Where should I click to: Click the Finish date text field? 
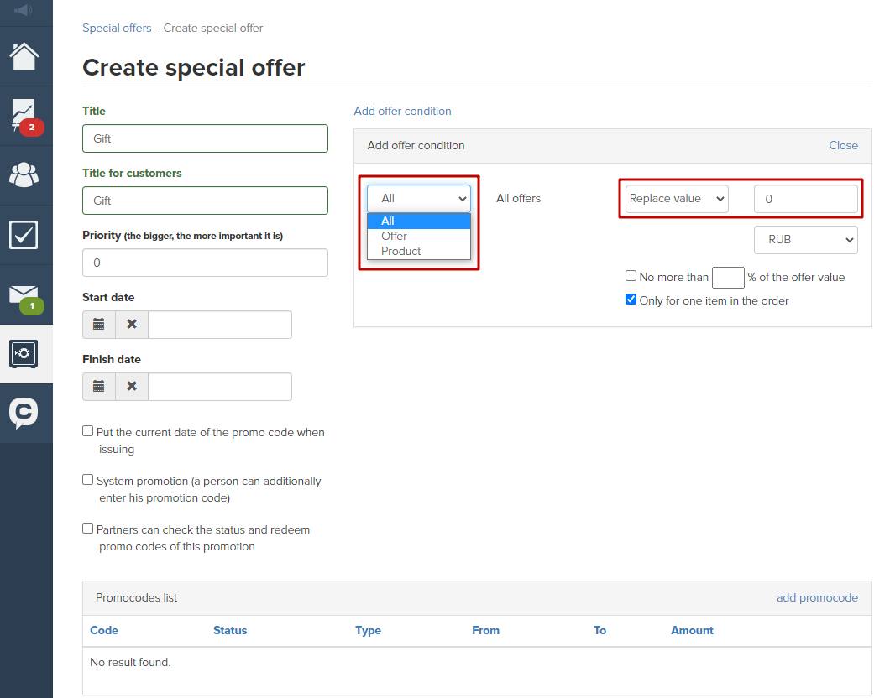click(x=220, y=387)
